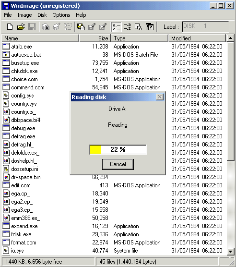Viewport: 236px width, 267px height.
Task: Open the File menu
Action: (8, 15)
